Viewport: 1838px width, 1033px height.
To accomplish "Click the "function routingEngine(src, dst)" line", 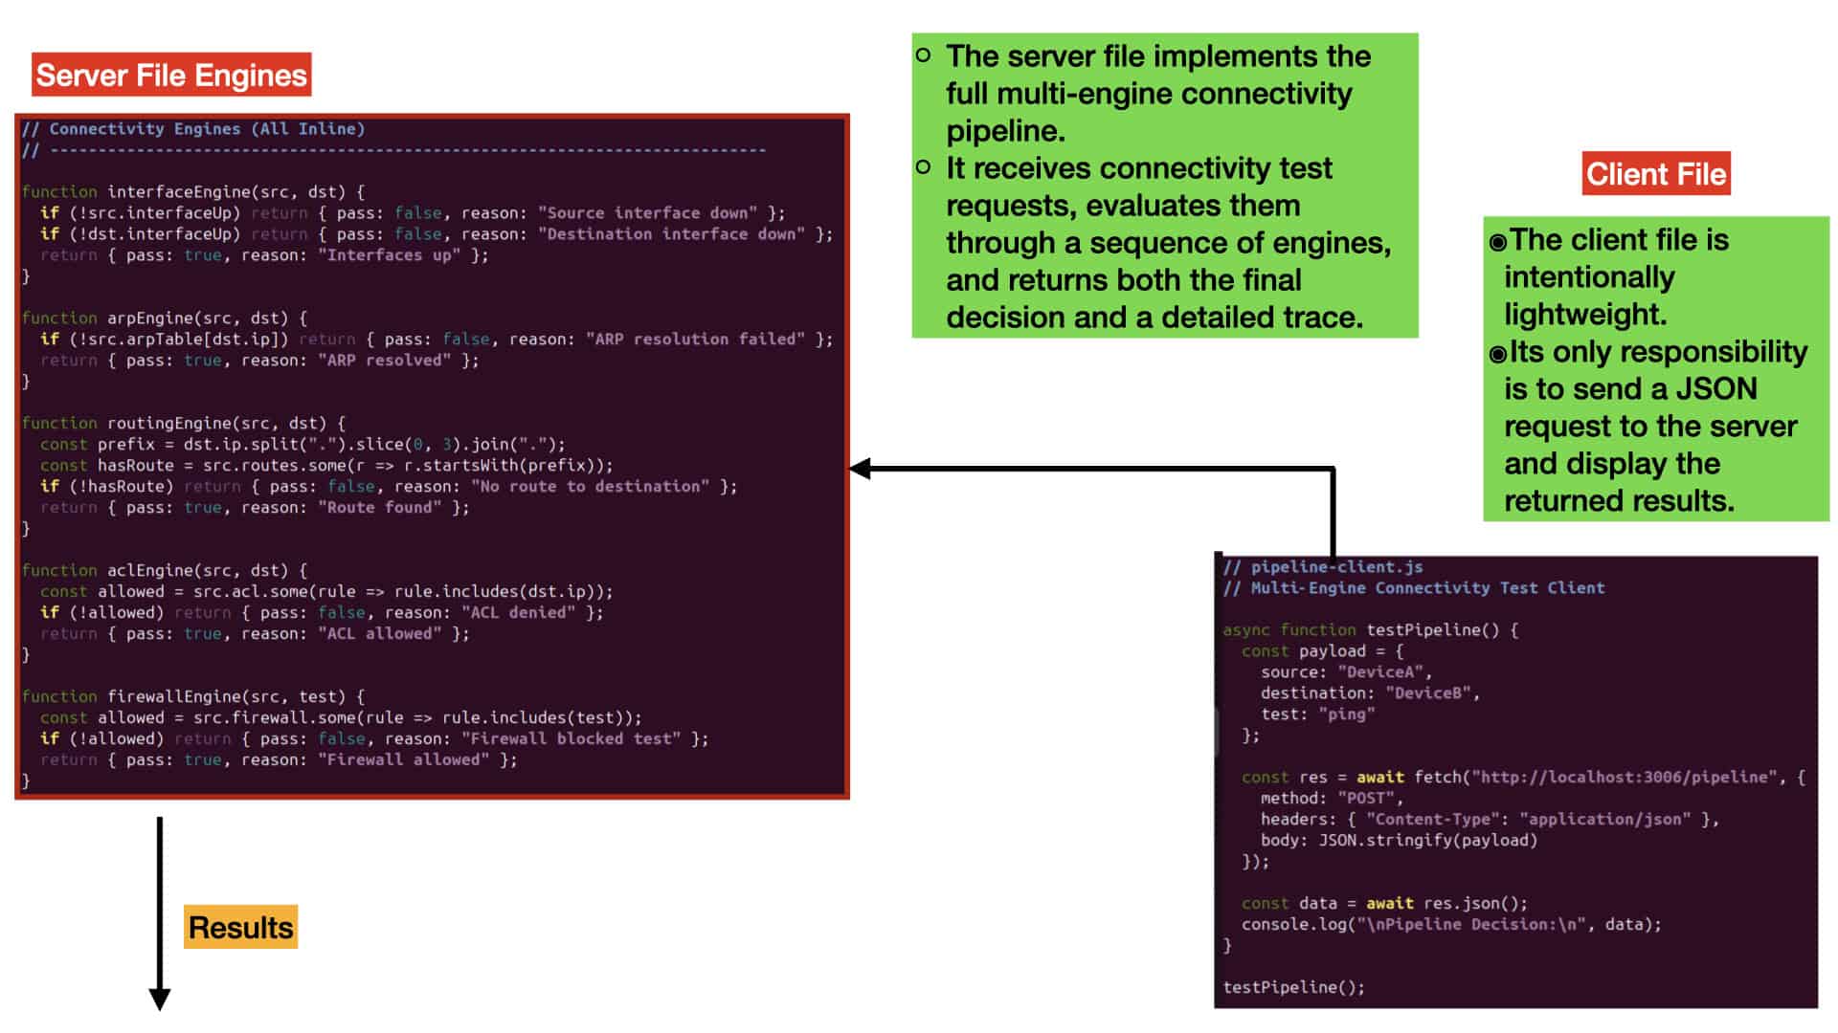I will (184, 424).
